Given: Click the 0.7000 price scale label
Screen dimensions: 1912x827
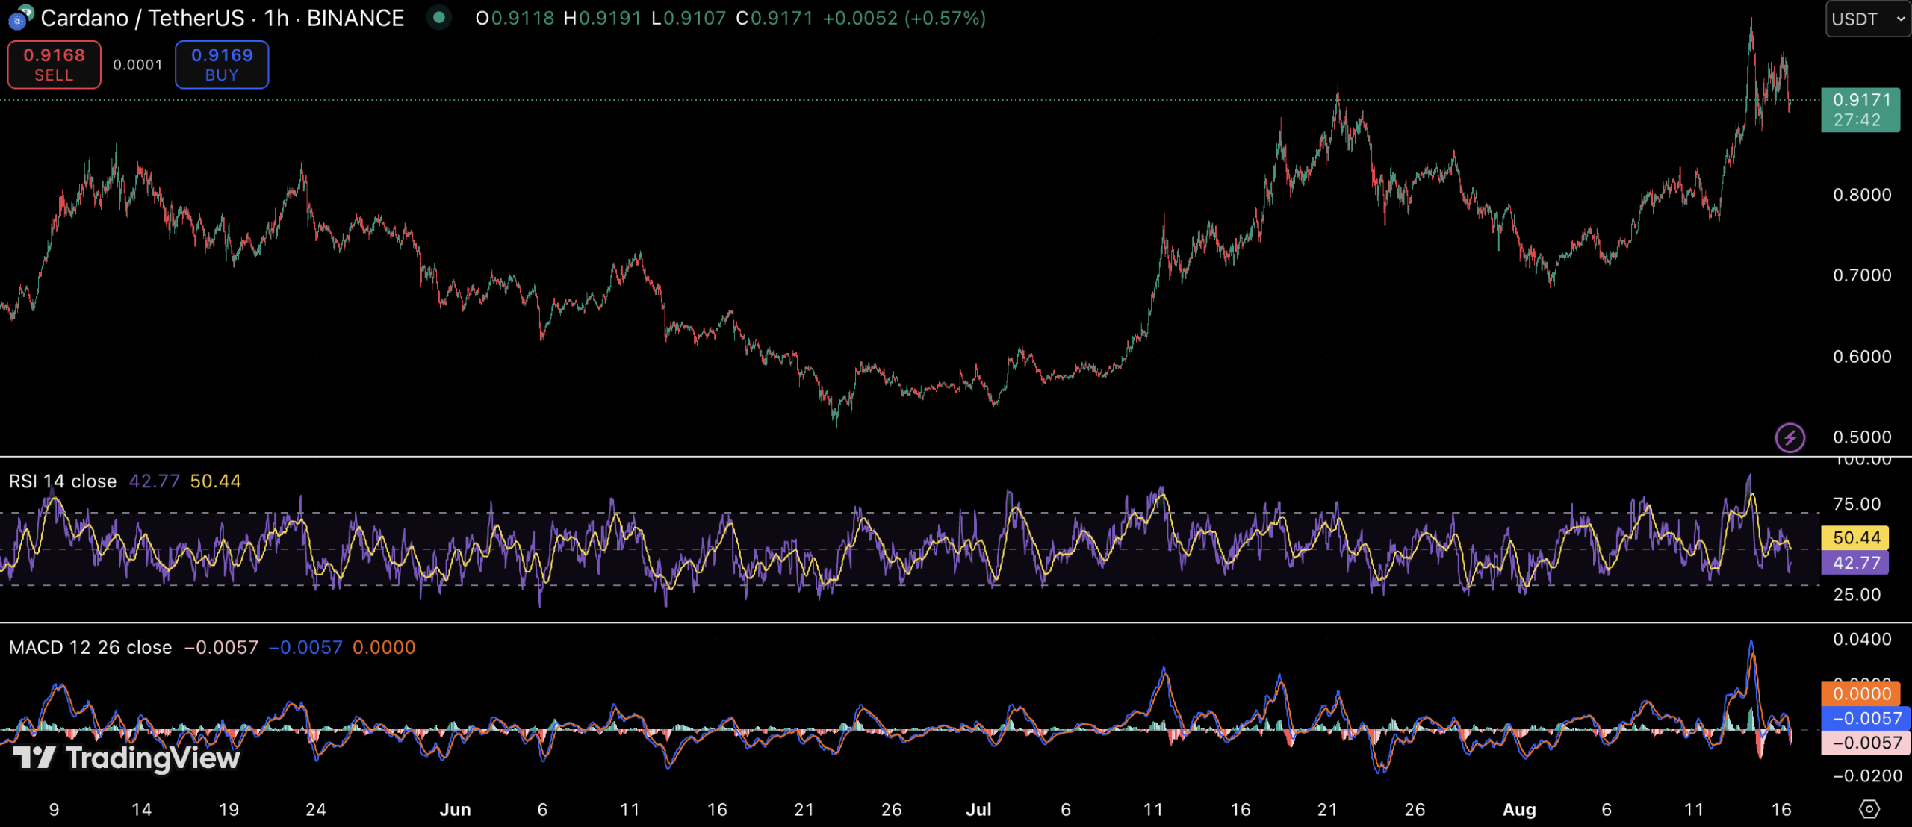Looking at the screenshot, I should click(1861, 275).
